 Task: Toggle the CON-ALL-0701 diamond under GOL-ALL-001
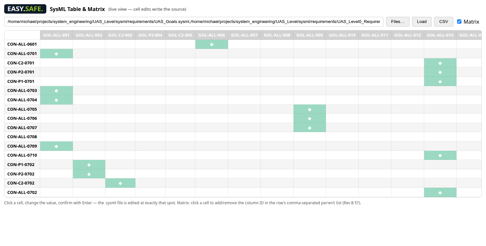pos(56,54)
